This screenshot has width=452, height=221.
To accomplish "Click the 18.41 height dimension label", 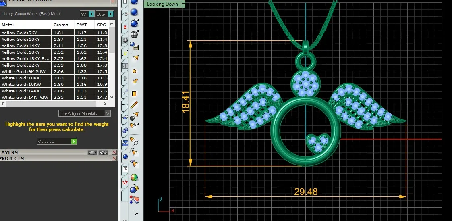I will click(185, 102).
